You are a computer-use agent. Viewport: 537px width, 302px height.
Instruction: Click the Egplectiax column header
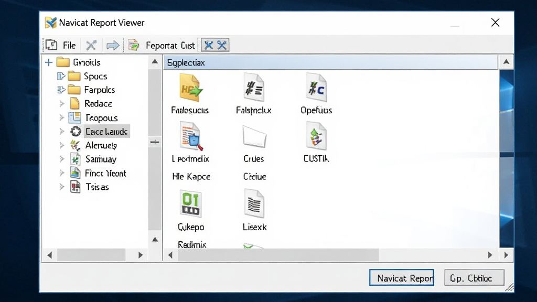330,62
